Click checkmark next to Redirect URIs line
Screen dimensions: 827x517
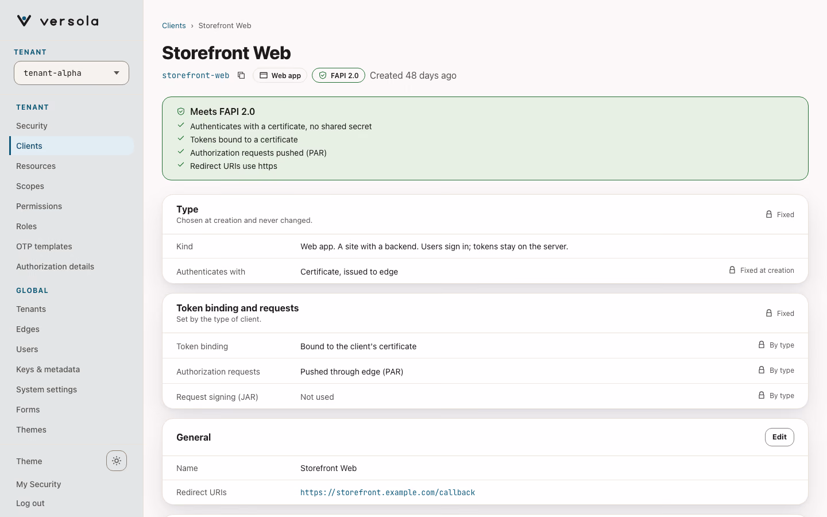pyautogui.click(x=181, y=165)
